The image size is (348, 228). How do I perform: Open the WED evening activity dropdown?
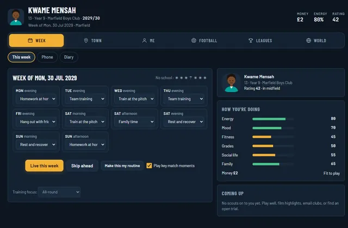click(135, 99)
